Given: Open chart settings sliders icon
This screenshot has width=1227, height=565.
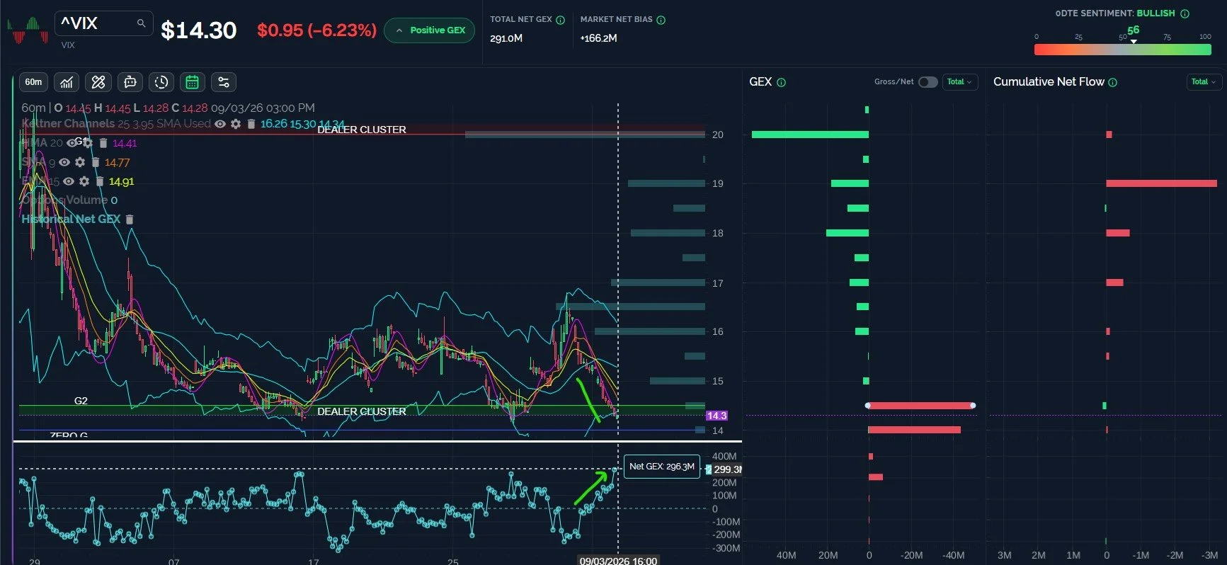Looking at the screenshot, I should tap(224, 82).
